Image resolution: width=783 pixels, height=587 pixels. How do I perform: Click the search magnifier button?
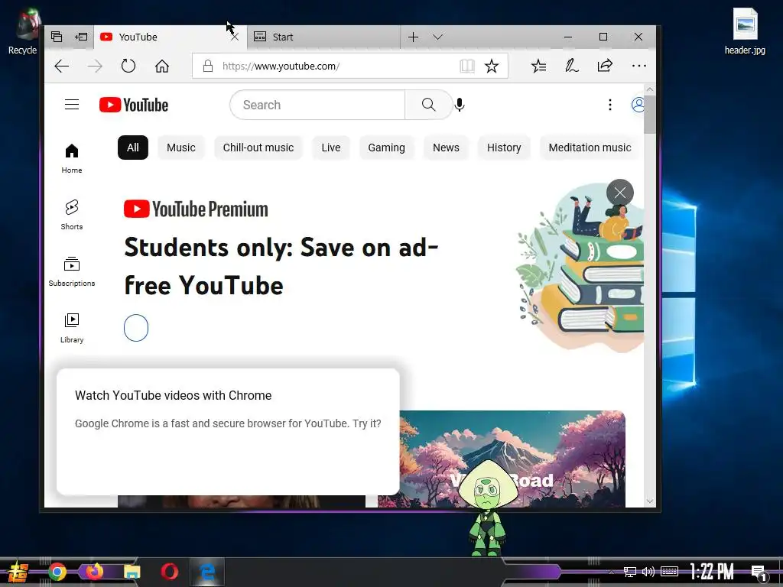tap(428, 105)
